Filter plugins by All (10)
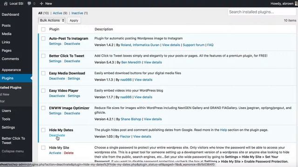The height and width of the screenshot is (167, 298). tap(43, 13)
